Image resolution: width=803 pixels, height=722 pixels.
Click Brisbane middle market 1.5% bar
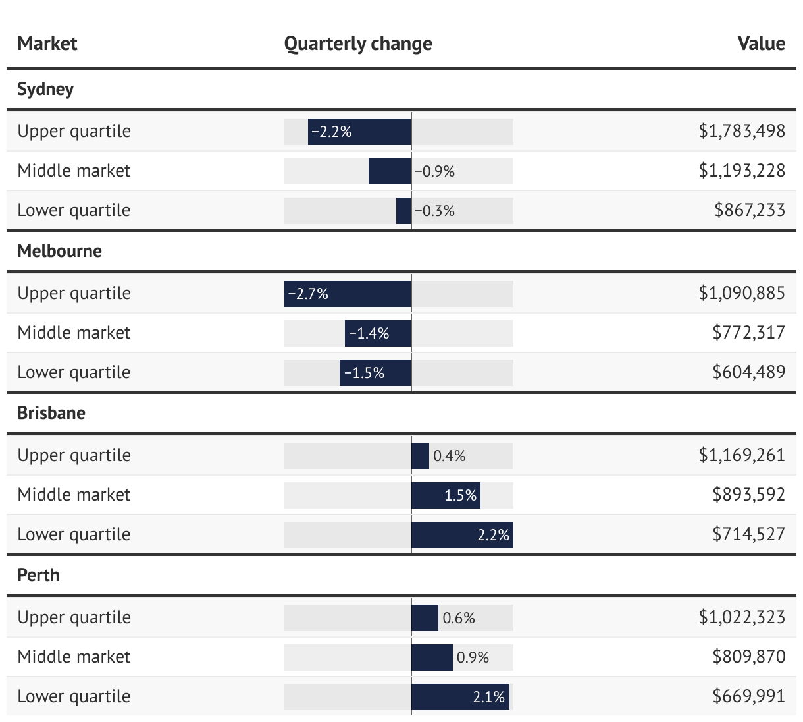[445, 495]
